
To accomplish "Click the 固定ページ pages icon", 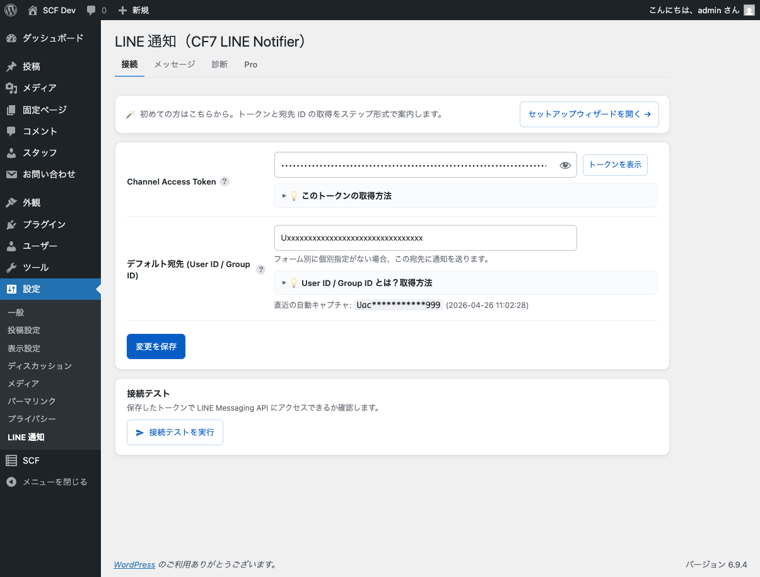I will click(x=11, y=110).
